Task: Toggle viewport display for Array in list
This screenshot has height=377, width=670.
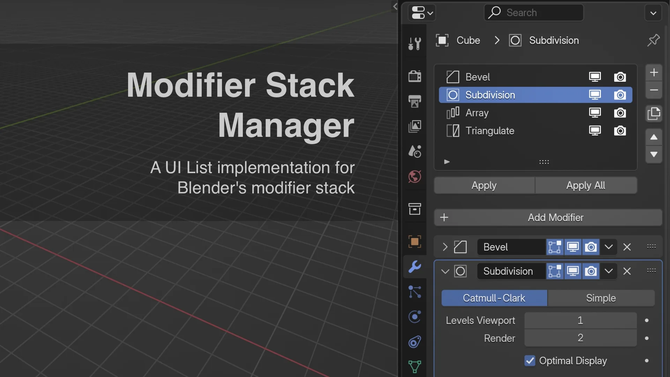Action: tap(595, 113)
